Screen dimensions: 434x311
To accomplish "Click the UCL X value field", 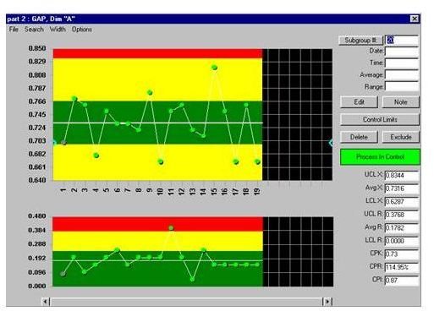I will coord(402,176).
